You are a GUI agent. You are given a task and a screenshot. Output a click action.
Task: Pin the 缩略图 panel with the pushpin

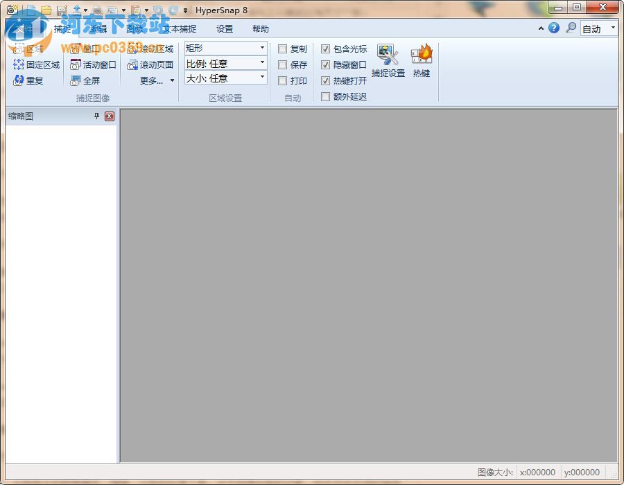(x=97, y=116)
